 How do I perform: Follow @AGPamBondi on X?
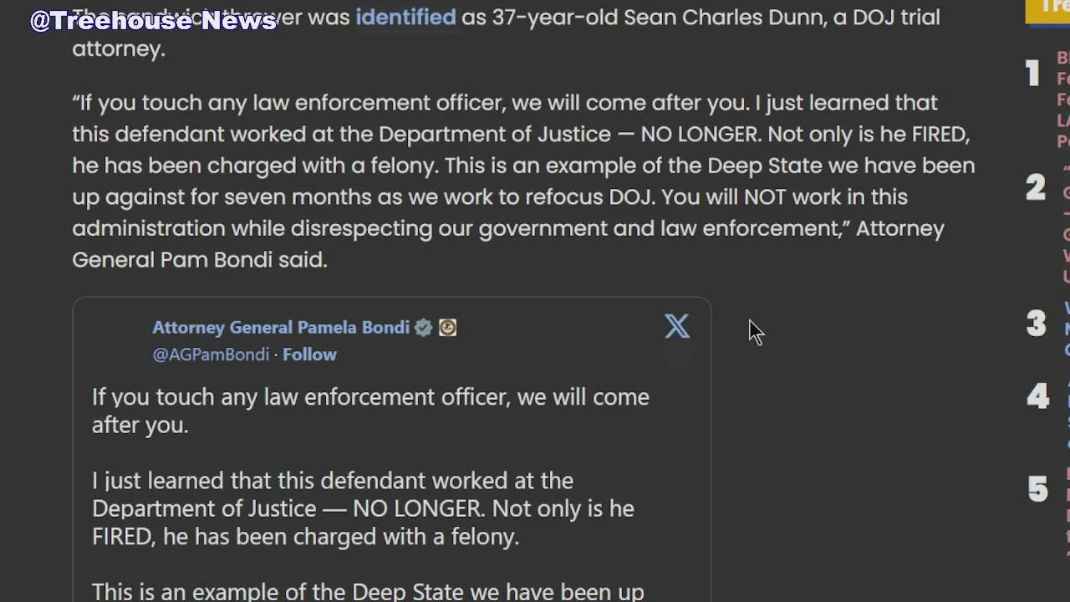click(309, 355)
